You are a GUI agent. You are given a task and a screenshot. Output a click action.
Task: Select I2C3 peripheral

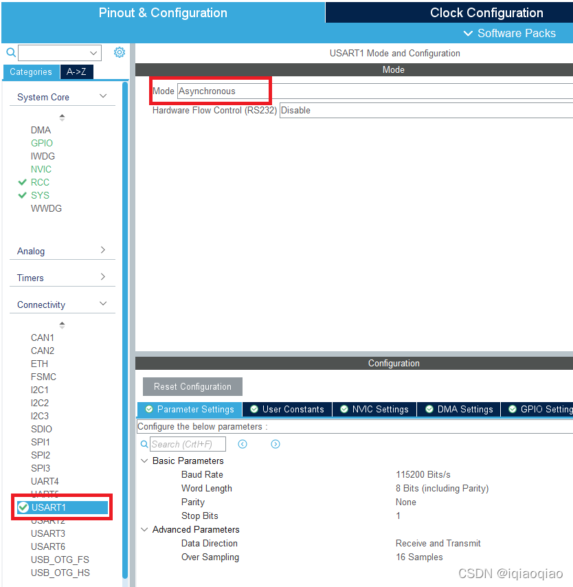tap(40, 417)
